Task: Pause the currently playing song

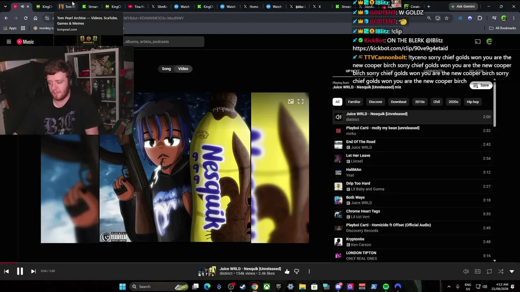Action: click(19, 271)
